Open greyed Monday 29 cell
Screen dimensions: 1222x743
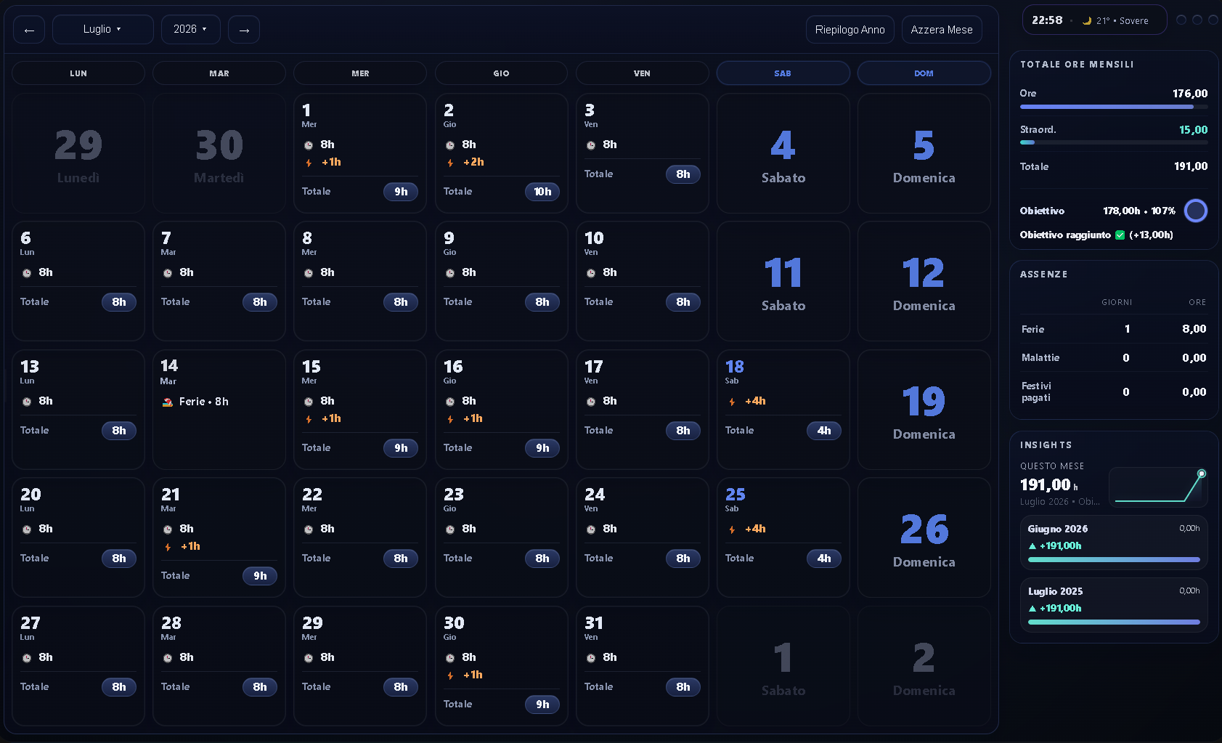[x=78, y=153]
